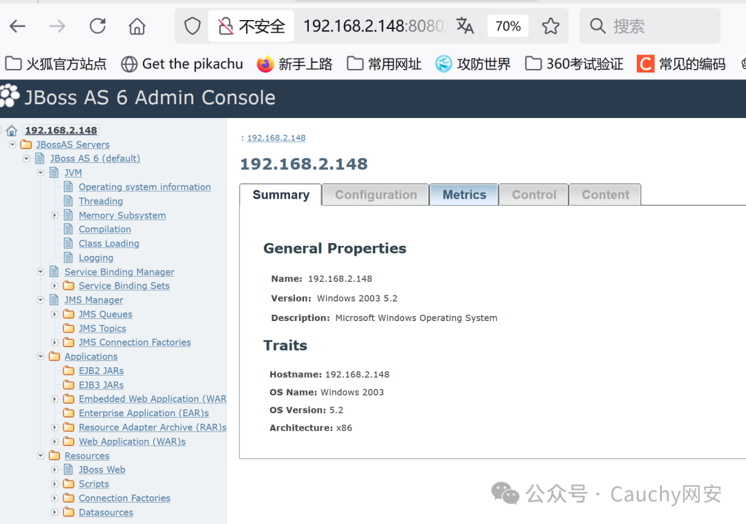Open Operating system information
746x524 pixels.
[x=144, y=187]
